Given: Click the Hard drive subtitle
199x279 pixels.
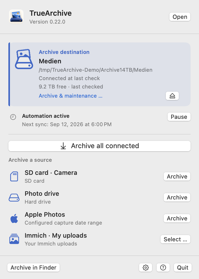Looking at the screenshot, I should click(x=38, y=202).
